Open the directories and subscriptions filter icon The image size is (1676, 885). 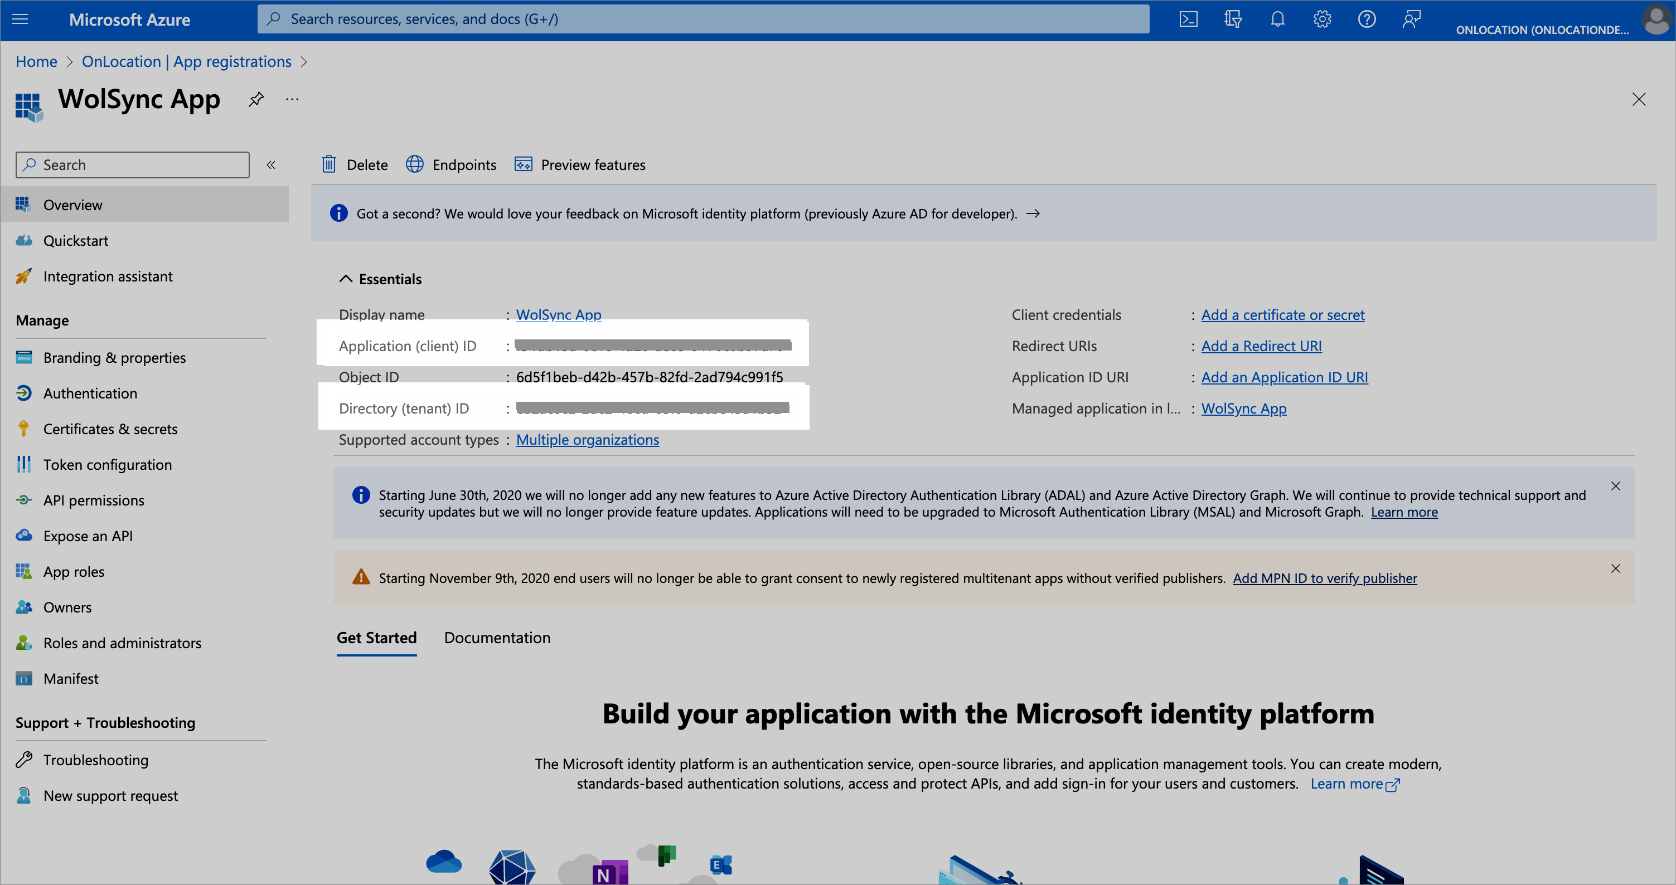tap(1232, 19)
